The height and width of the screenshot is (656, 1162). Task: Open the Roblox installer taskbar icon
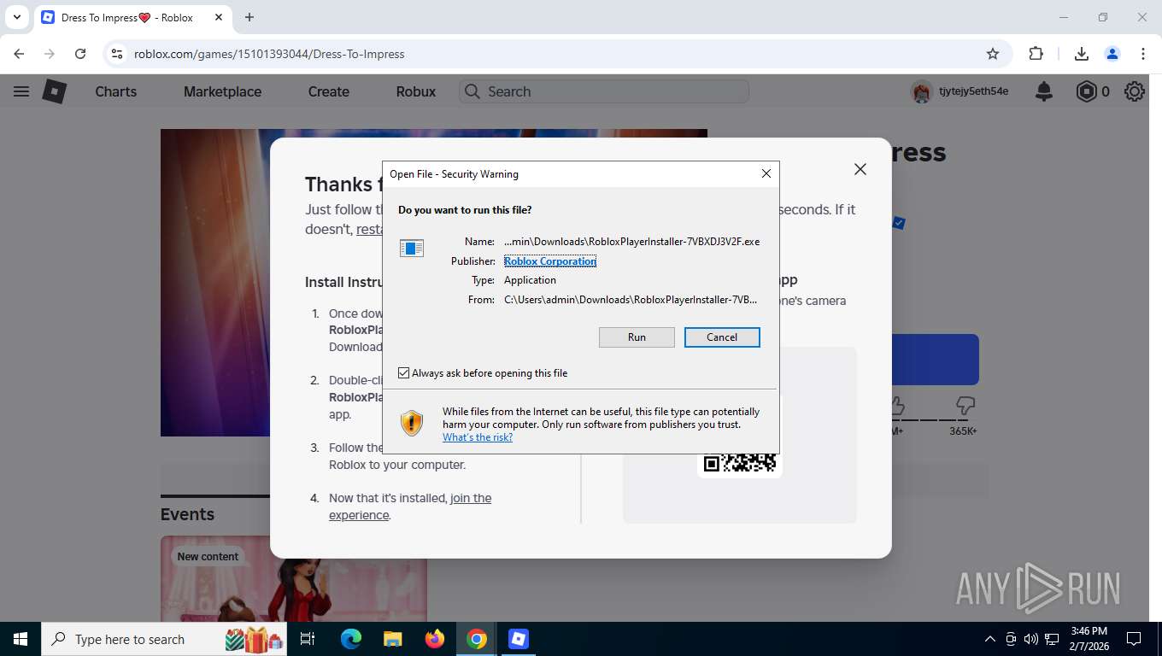click(519, 639)
